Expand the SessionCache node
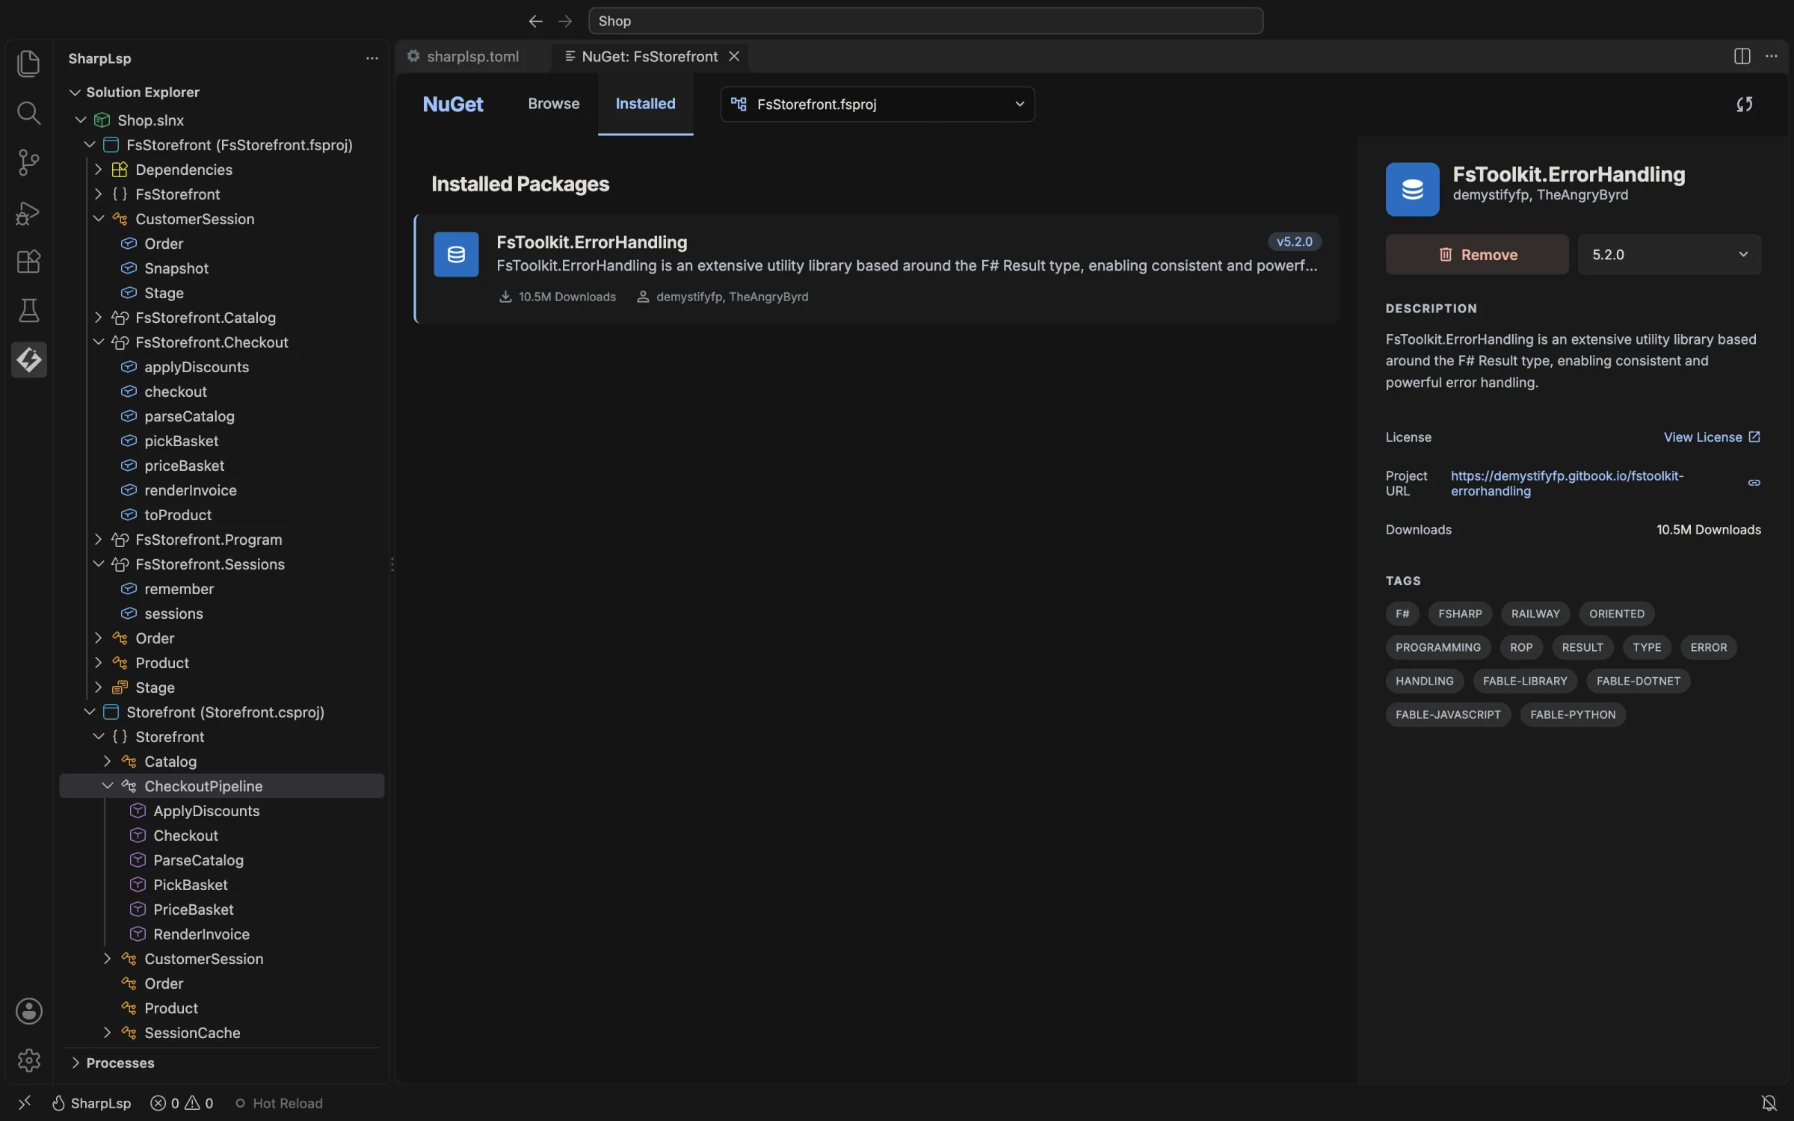Screen dimensions: 1794x1121 107,1033
